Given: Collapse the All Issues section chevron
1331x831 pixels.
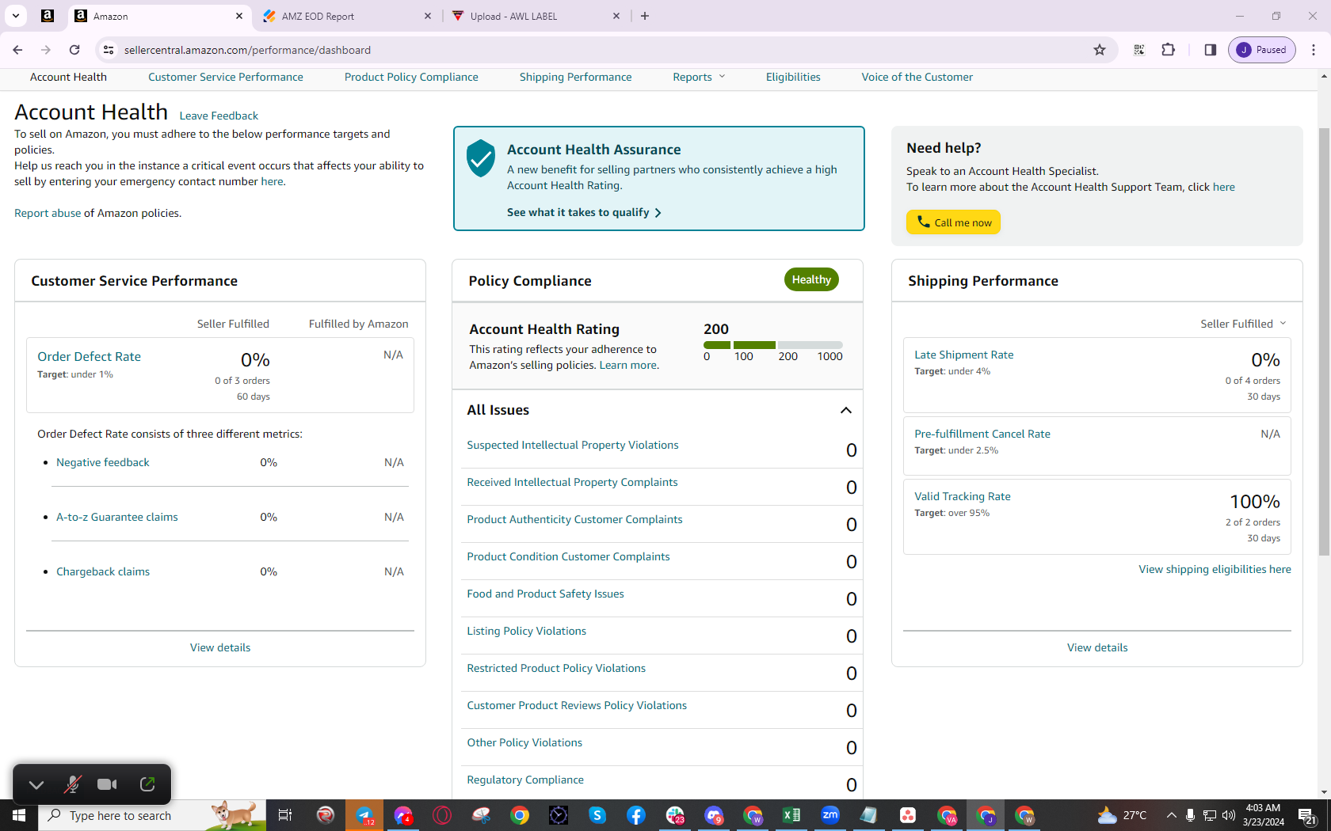Looking at the screenshot, I should tap(846, 410).
